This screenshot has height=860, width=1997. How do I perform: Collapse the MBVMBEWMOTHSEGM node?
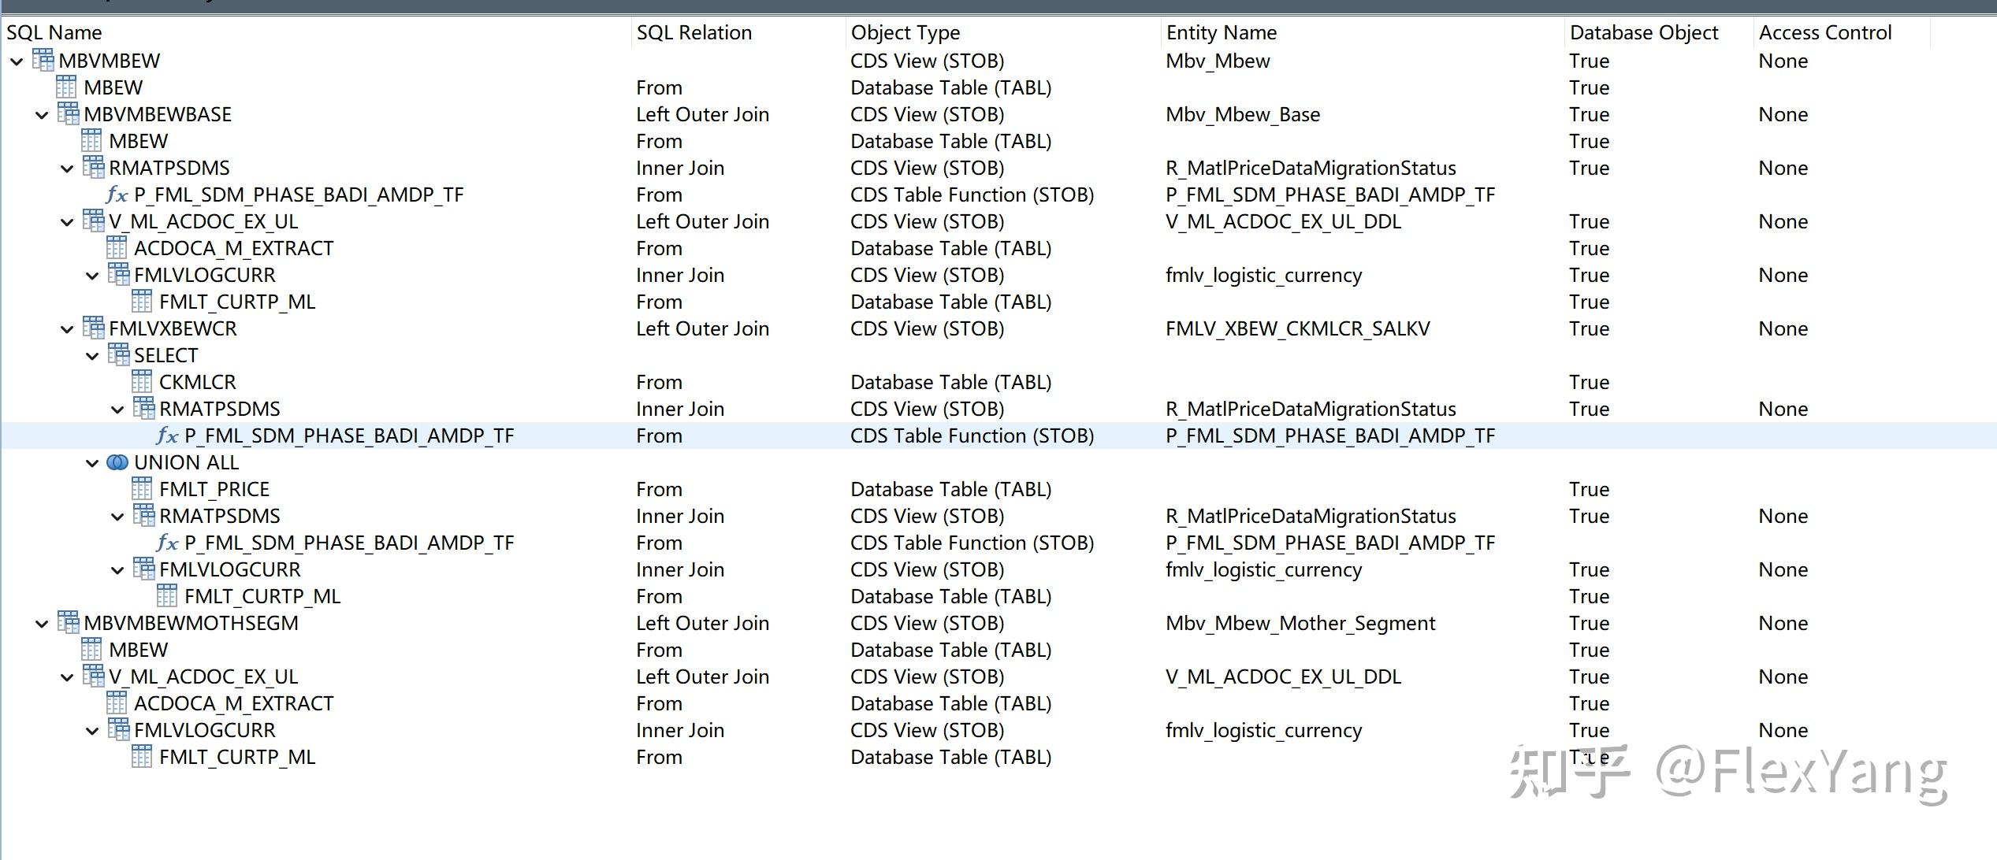click(x=42, y=624)
